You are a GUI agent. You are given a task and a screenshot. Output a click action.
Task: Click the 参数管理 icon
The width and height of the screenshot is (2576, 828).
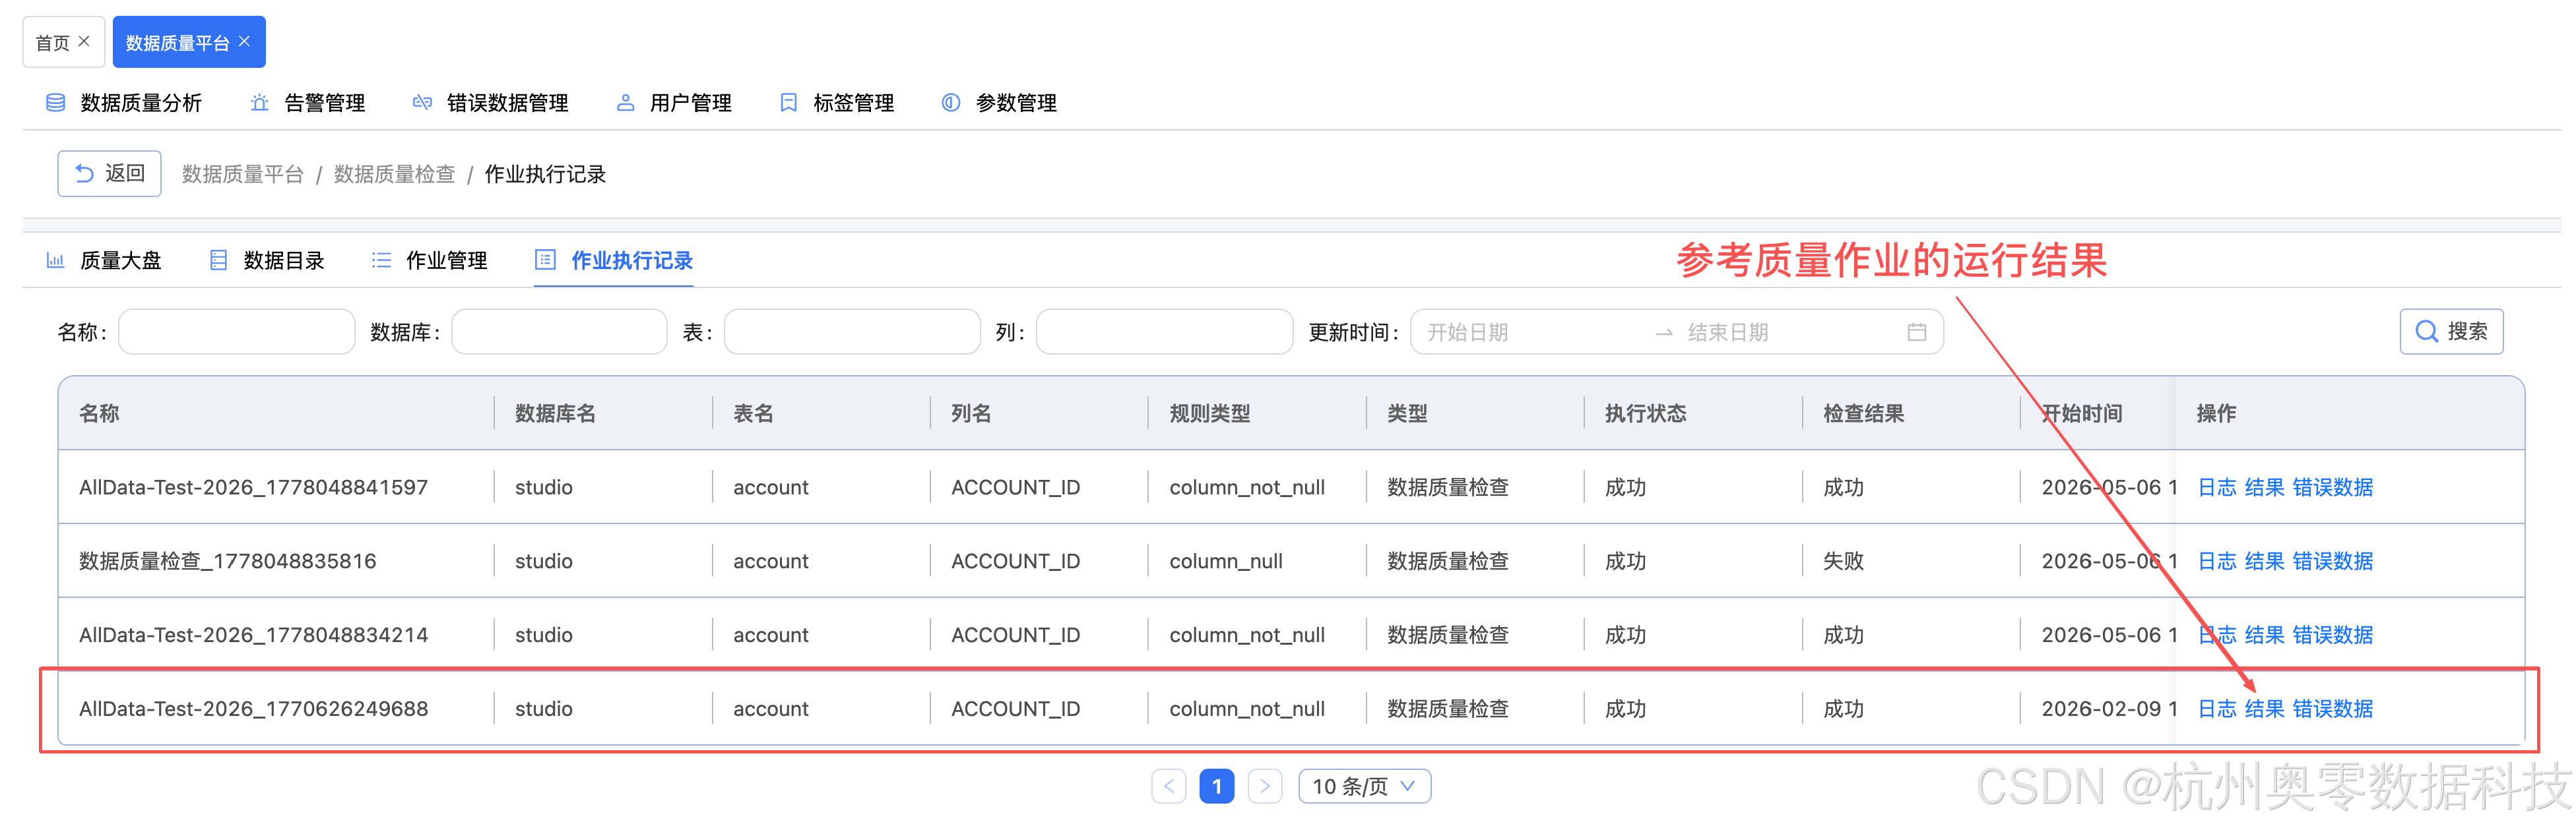[x=951, y=103]
